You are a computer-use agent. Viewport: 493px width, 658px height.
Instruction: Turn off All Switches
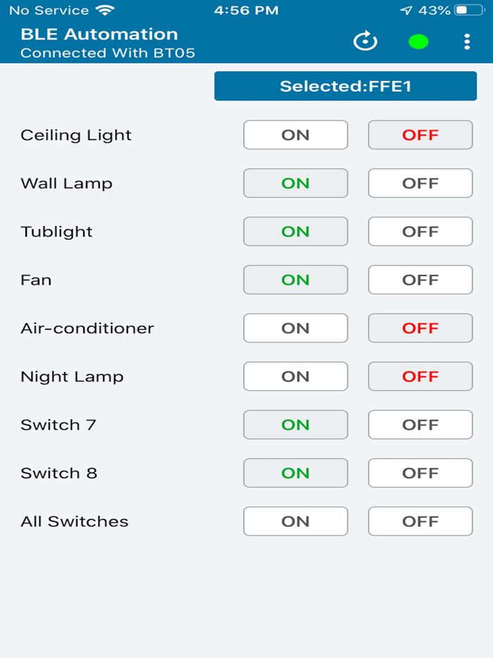pyautogui.click(x=420, y=521)
